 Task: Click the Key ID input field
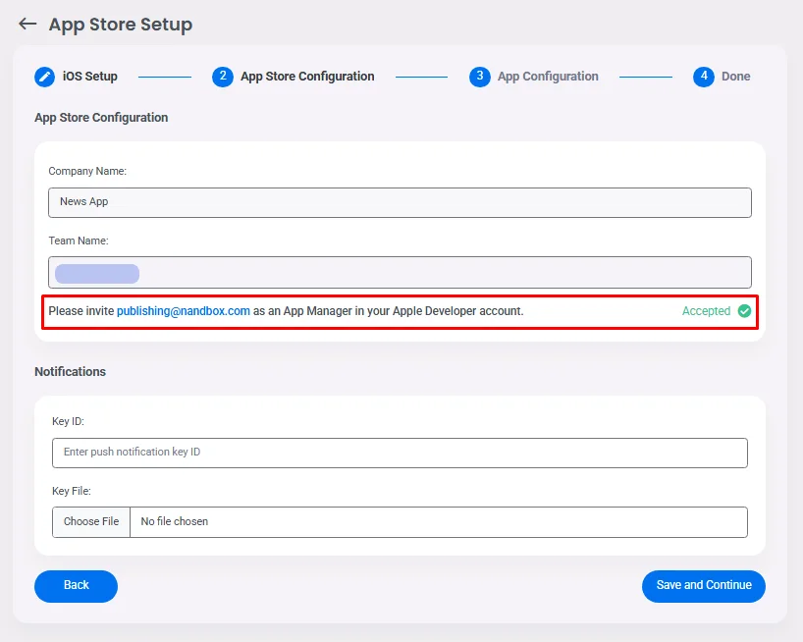point(400,453)
